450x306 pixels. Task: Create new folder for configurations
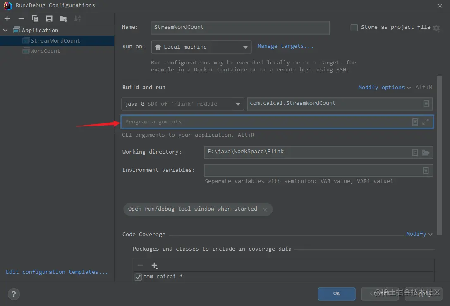[63, 19]
